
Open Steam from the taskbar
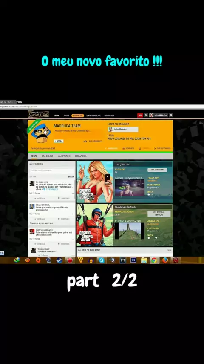tap(59, 260)
